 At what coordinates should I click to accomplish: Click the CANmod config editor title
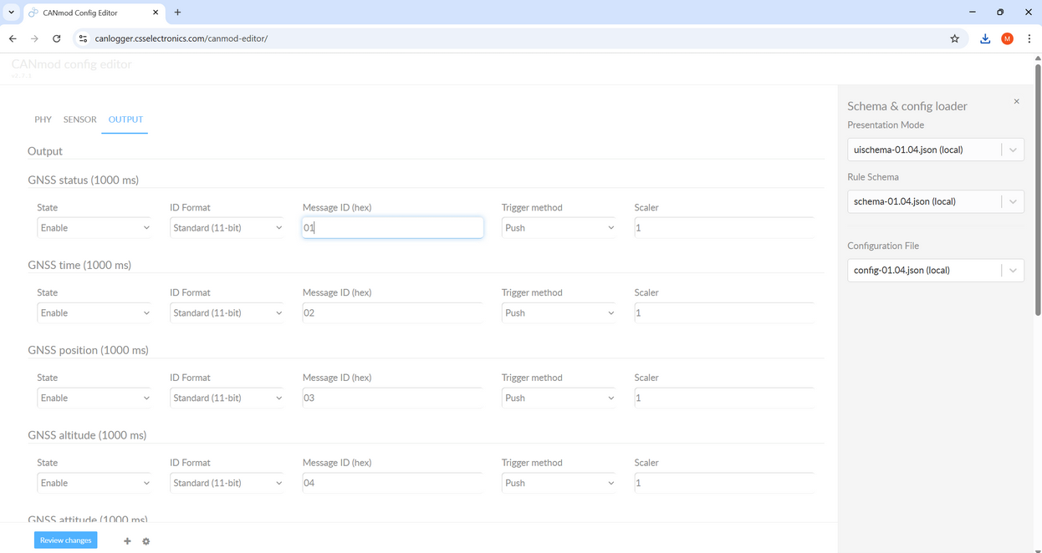[x=71, y=64]
